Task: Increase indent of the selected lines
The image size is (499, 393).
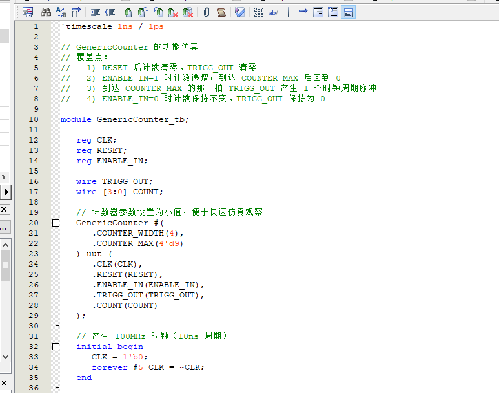Action: coord(95,13)
